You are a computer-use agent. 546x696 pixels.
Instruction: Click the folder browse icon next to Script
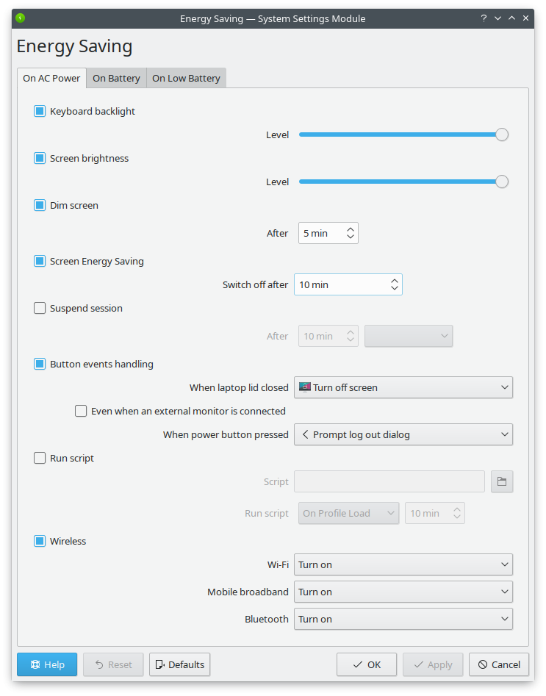coord(502,481)
